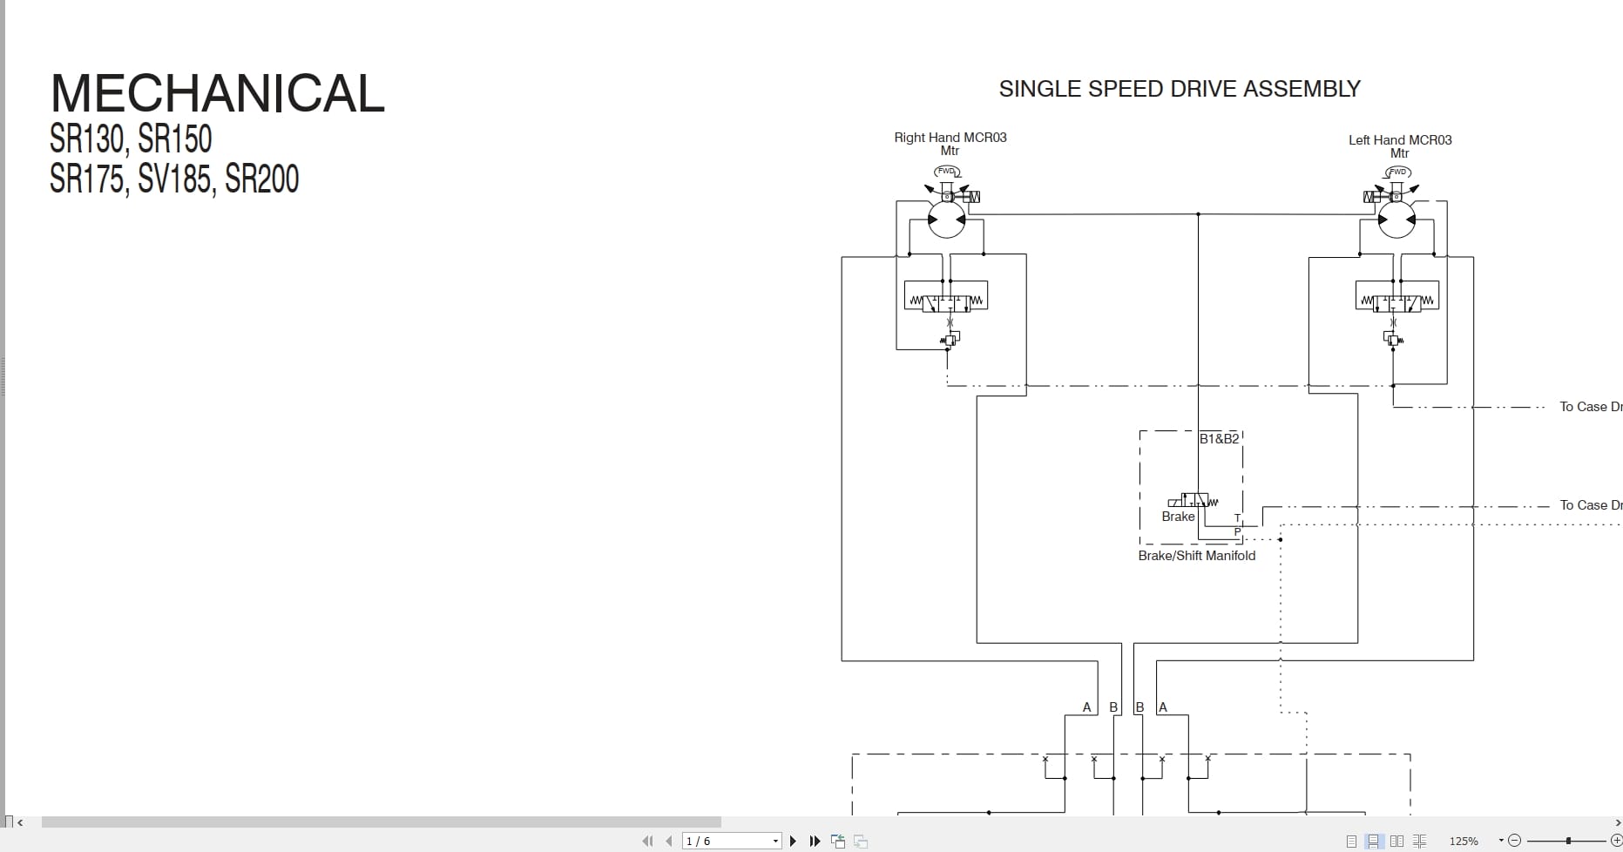
Task: Enable continuous facing page layout
Action: [1420, 841]
